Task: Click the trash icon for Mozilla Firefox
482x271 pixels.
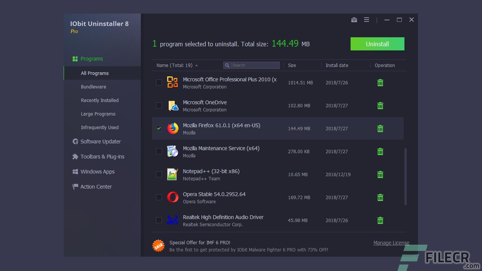Action: point(380,129)
